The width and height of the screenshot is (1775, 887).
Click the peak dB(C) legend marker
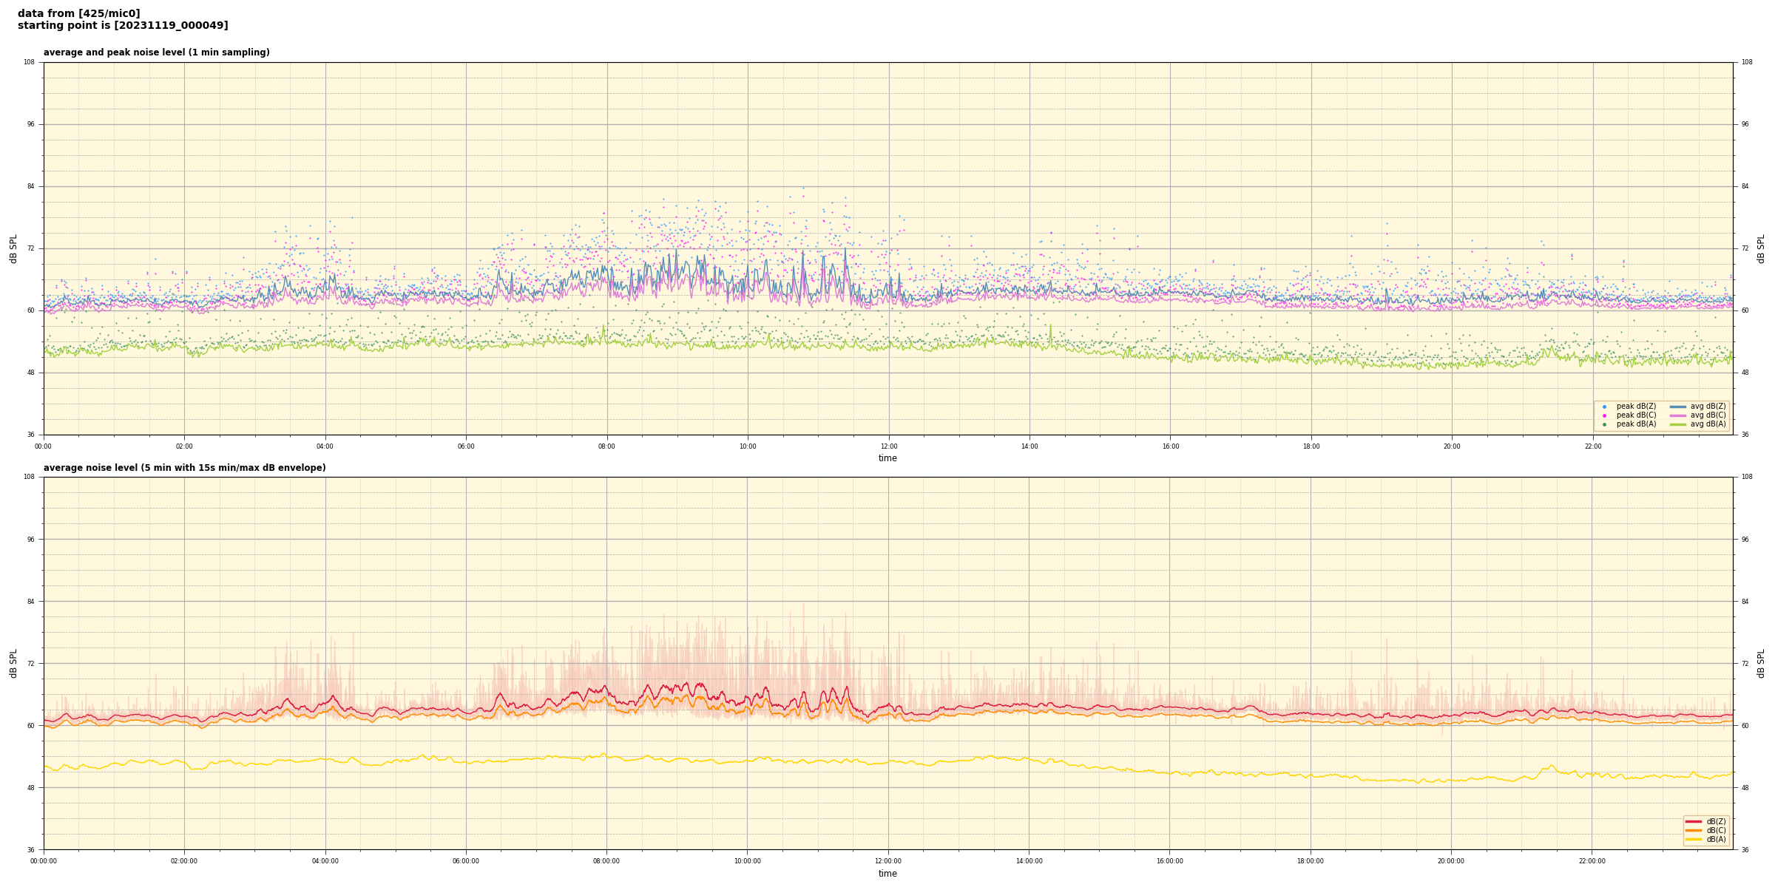click(1604, 415)
